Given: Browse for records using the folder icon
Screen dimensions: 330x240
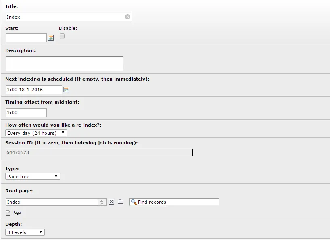Looking at the screenshot, I should (120, 202).
